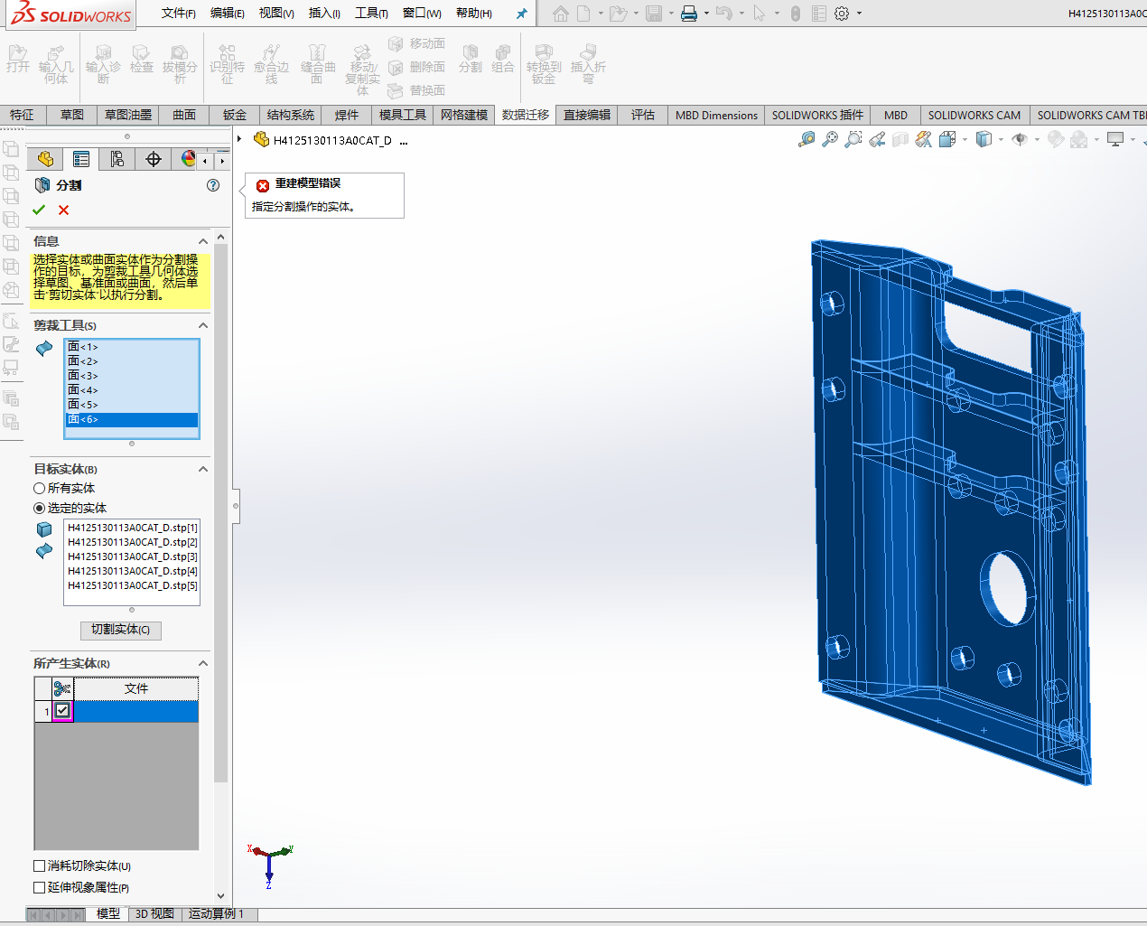Click the Home icon in the top toolbar
Screen dimensions: 1147x926
pyautogui.click(x=561, y=14)
